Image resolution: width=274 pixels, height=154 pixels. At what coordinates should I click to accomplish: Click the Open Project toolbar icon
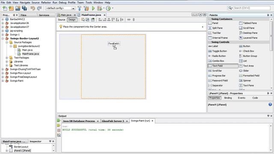point(18,8)
